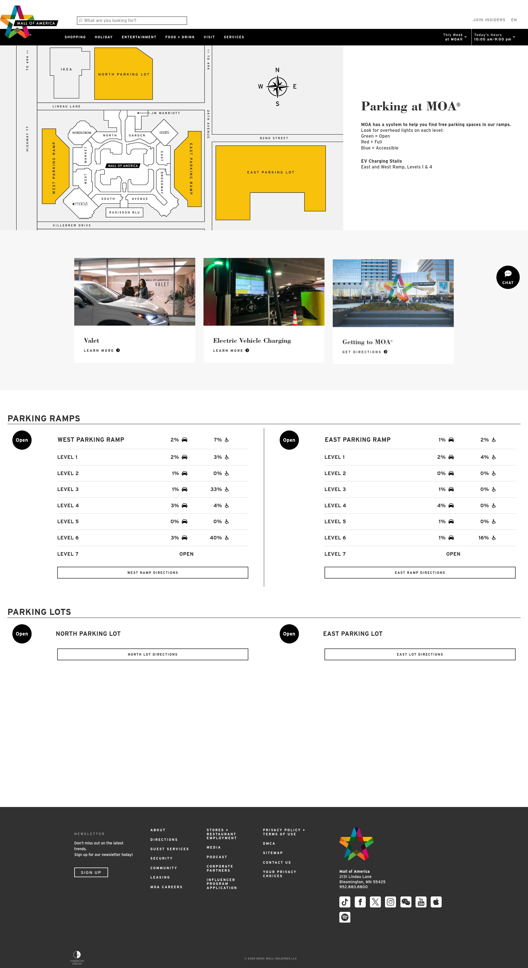Open the Entertainment menu
Image resolution: width=528 pixels, height=968 pixels.
(139, 37)
